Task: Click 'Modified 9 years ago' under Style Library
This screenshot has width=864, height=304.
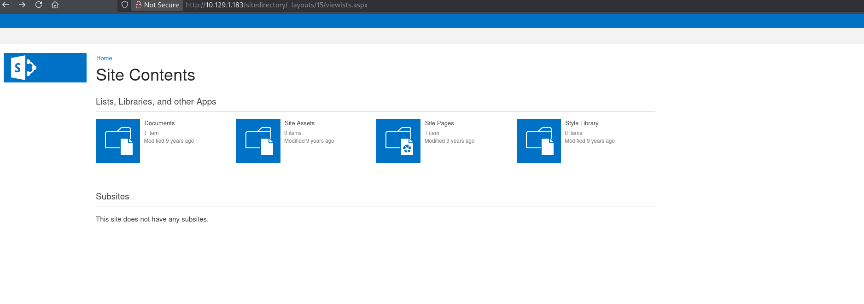Action: click(x=590, y=141)
